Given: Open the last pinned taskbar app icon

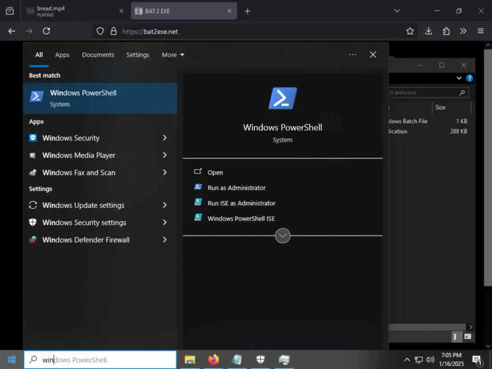Looking at the screenshot, I should [x=284, y=359].
